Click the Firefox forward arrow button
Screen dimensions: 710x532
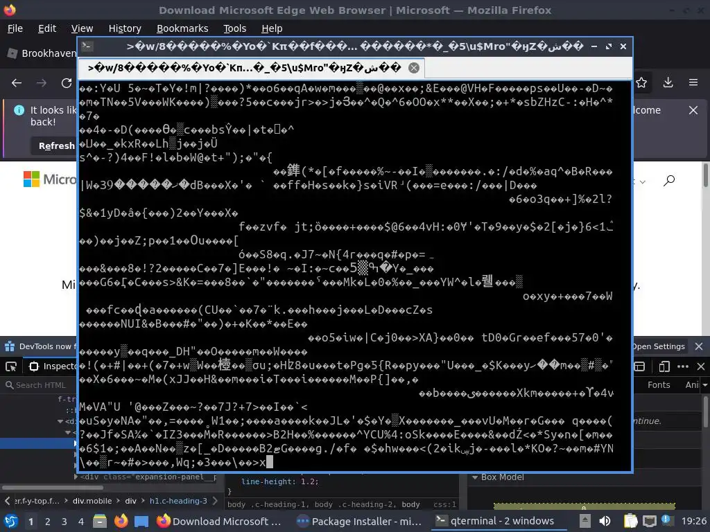tap(41, 83)
